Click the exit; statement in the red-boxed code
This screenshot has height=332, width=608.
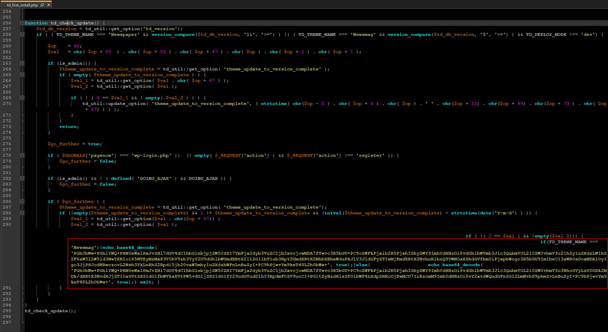click(147, 282)
